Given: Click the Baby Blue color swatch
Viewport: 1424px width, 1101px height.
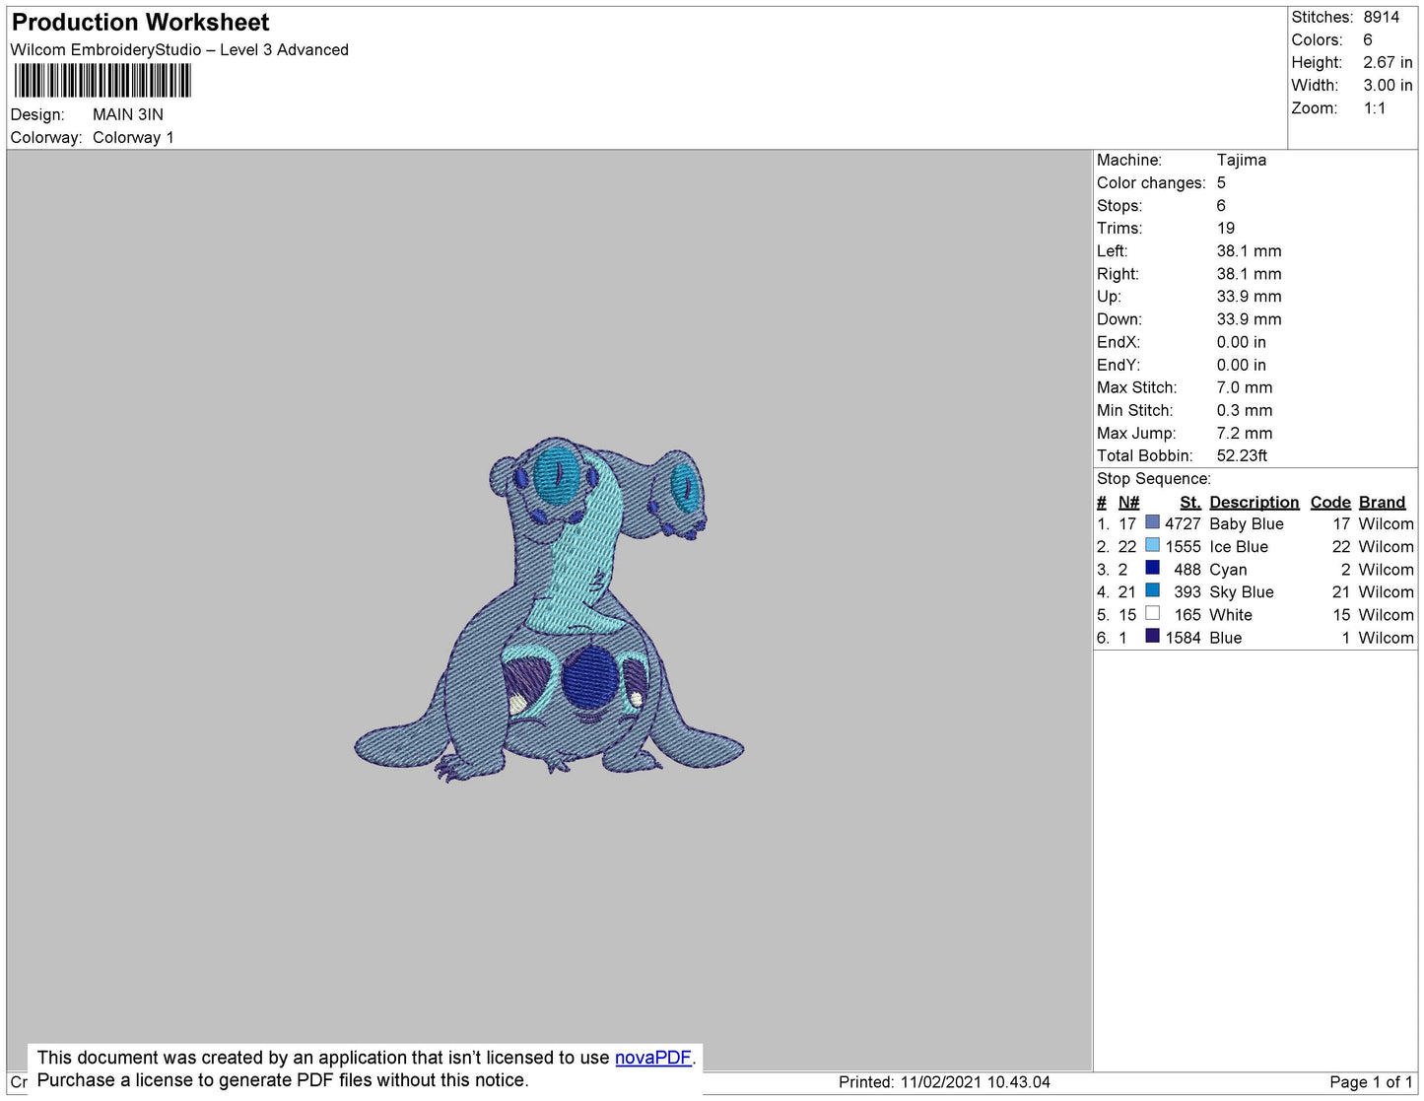Looking at the screenshot, I should [x=1152, y=522].
